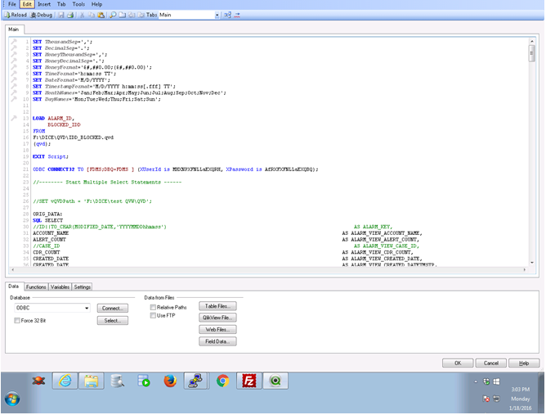Screen dimensions: 546x415
Task: Open the PuTTY icon on the taskbar
Action: pyautogui.click(x=196, y=381)
